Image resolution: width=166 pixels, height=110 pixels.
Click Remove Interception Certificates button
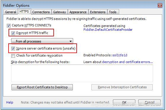pos(122,87)
